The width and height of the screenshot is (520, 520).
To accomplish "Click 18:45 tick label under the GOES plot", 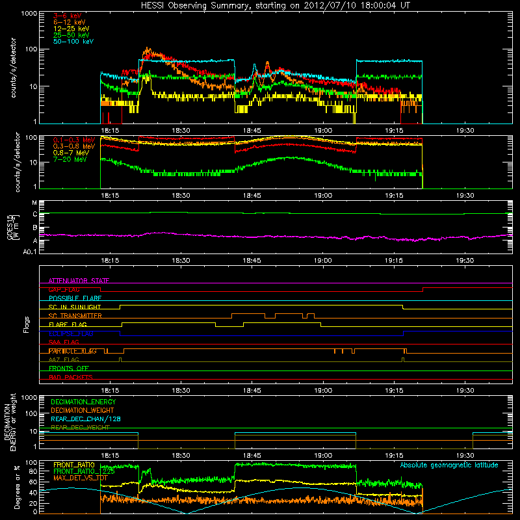I will click(252, 261).
